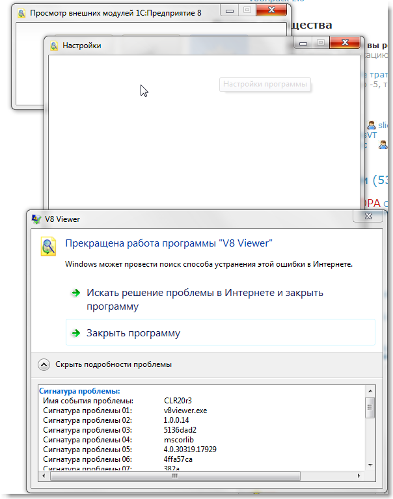Click green arrow beside Закрыть программу

pos(75,333)
